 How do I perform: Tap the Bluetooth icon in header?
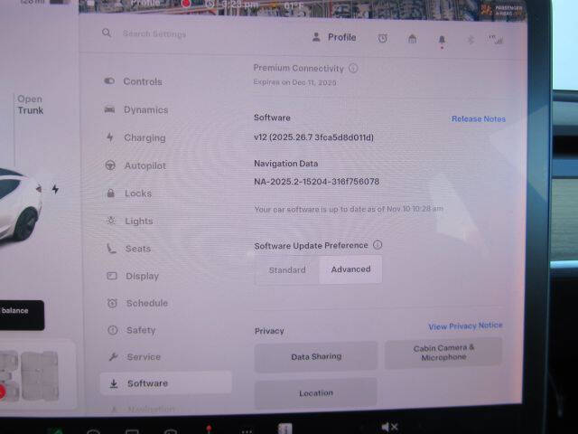470,39
